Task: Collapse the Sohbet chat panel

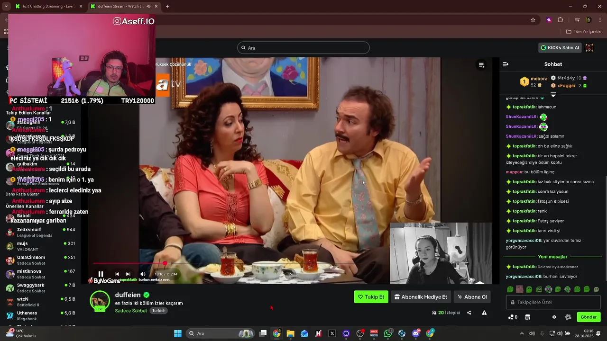Action: click(x=506, y=64)
